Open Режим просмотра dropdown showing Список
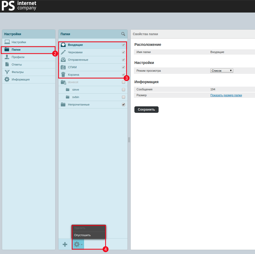This screenshot has height=254, width=255. (x=222, y=71)
